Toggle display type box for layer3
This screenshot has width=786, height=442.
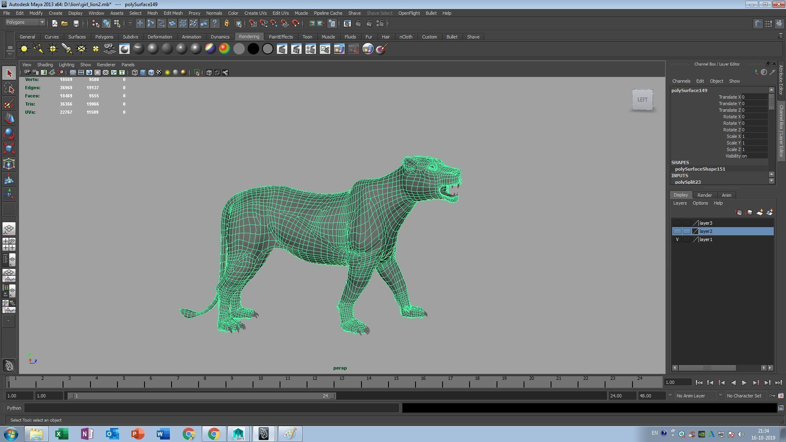click(x=687, y=223)
